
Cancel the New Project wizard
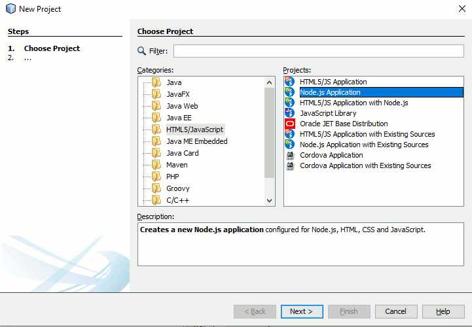tap(396, 311)
